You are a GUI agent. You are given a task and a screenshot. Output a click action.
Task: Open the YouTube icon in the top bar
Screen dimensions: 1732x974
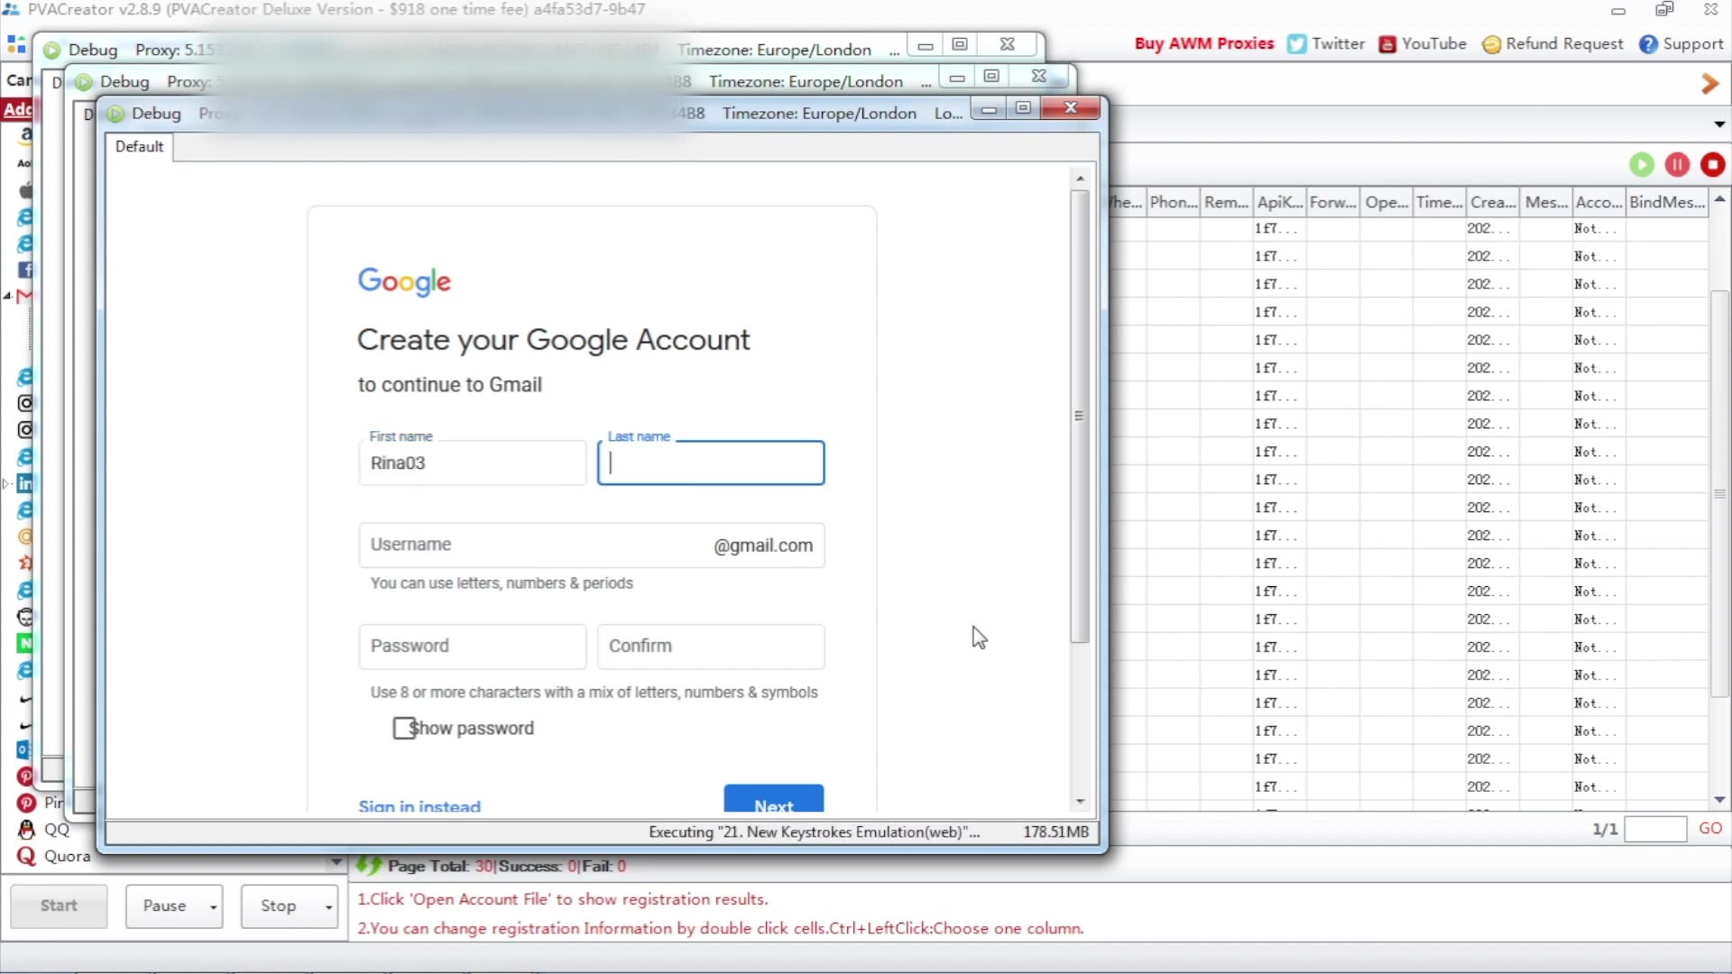click(x=1389, y=43)
